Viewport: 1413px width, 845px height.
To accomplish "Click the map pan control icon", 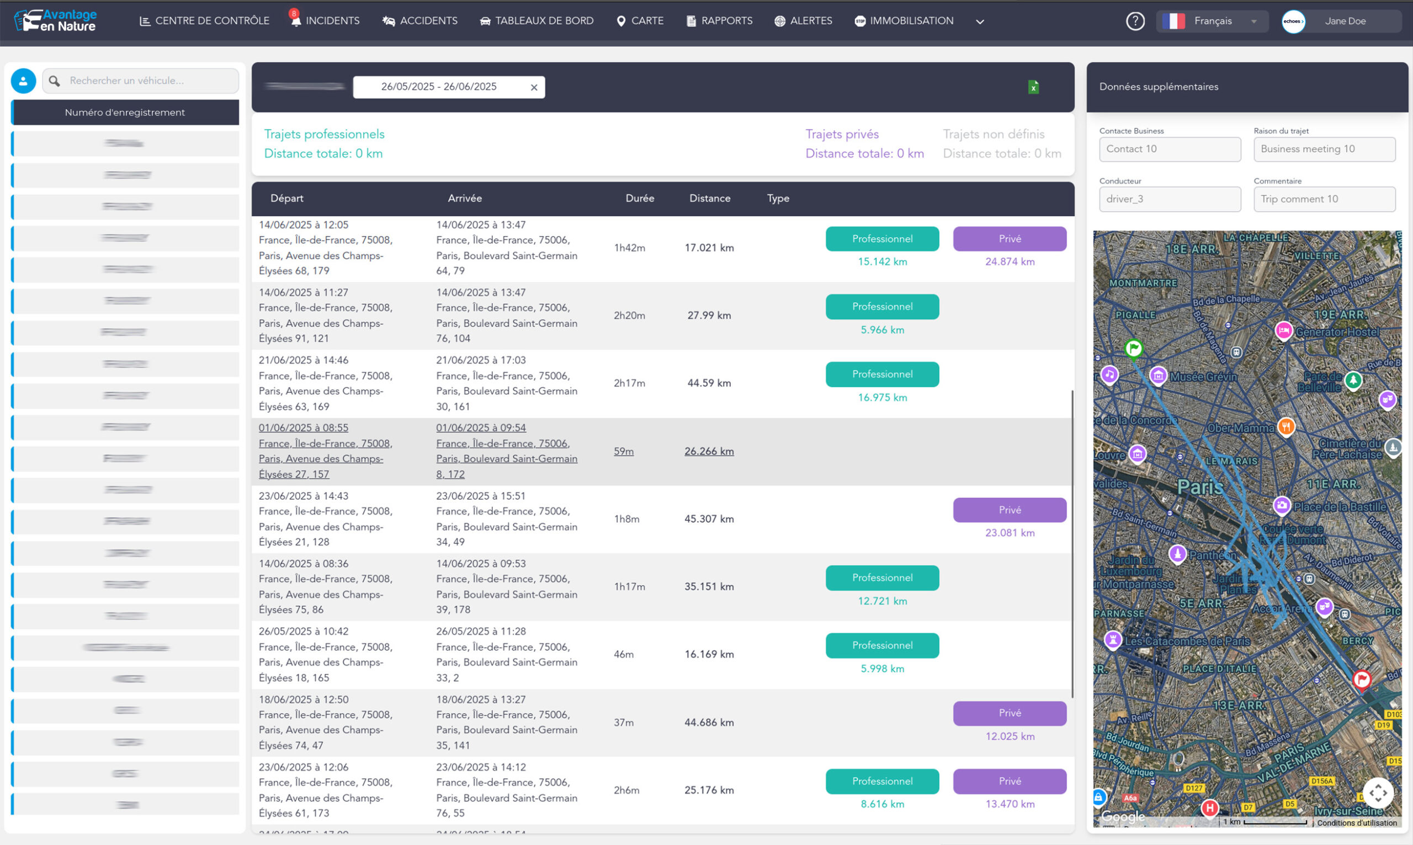I will [1378, 792].
